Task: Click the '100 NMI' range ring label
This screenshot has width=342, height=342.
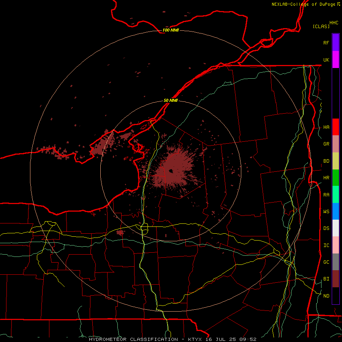Action: tap(171, 30)
